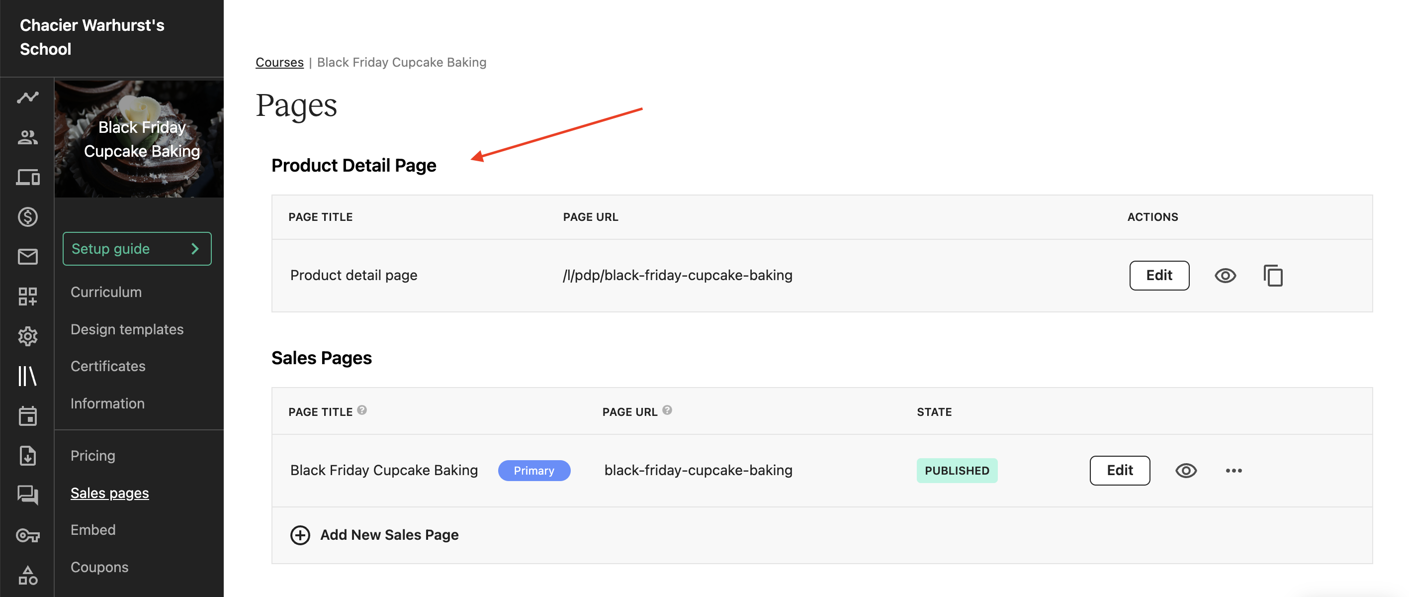Click Edit for the Product detail page
This screenshot has width=1409, height=597.
[1159, 275]
